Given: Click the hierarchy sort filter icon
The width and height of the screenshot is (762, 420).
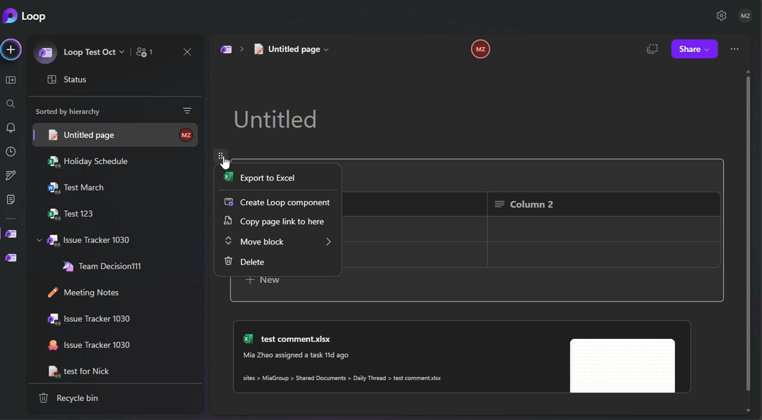Looking at the screenshot, I should [x=187, y=111].
